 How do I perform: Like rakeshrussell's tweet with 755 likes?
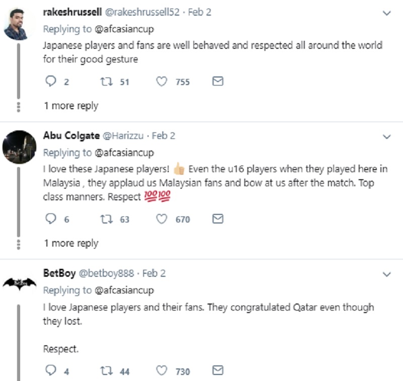162,82
